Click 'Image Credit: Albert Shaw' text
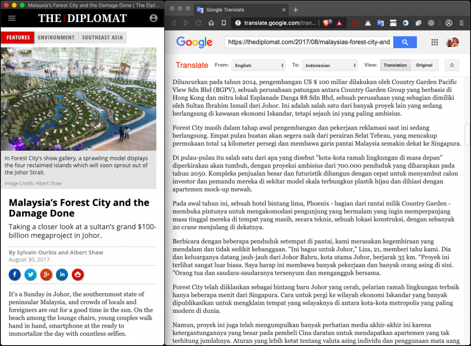The height and width of the screenshot is (346, 471). [33, 183]
